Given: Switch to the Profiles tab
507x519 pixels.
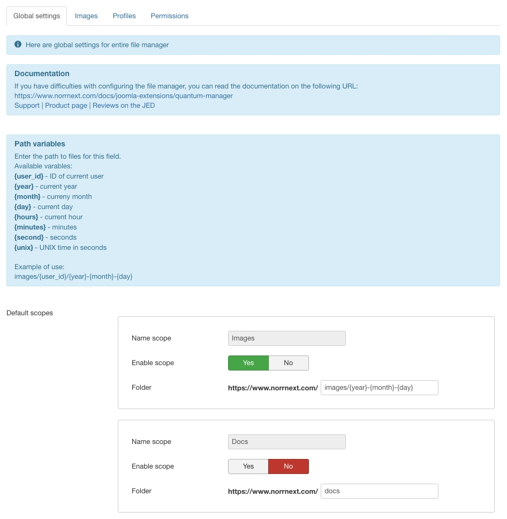Looking at the screenshot, I should pos(124,16).
